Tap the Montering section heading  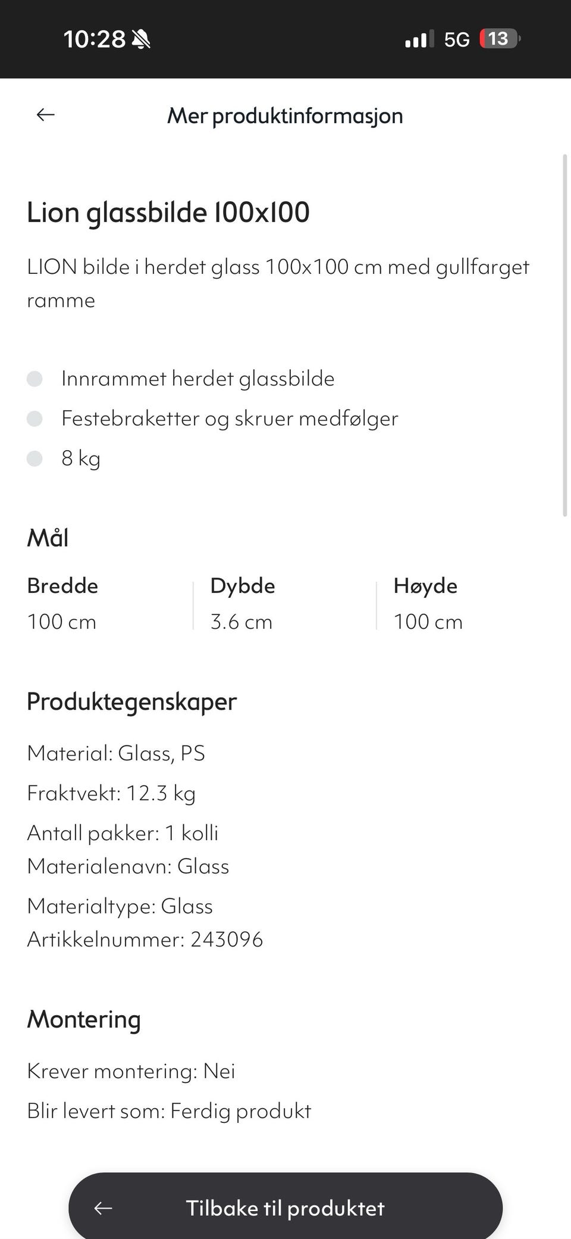(84, 1019)
